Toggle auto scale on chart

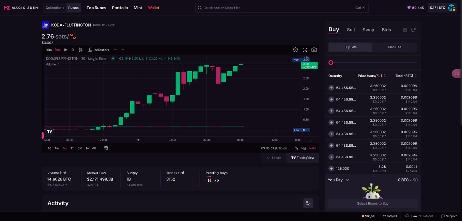coord(313,148)
